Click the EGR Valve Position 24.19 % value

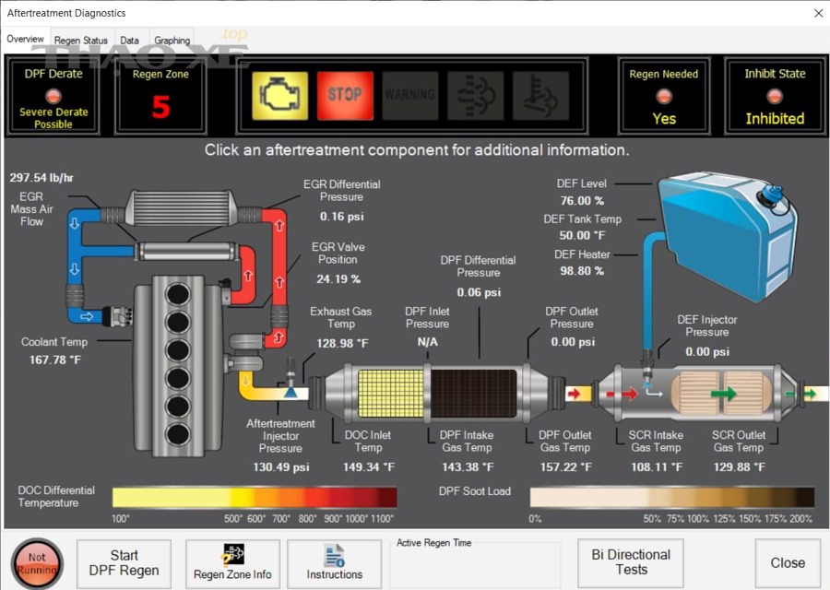(338, 278)
